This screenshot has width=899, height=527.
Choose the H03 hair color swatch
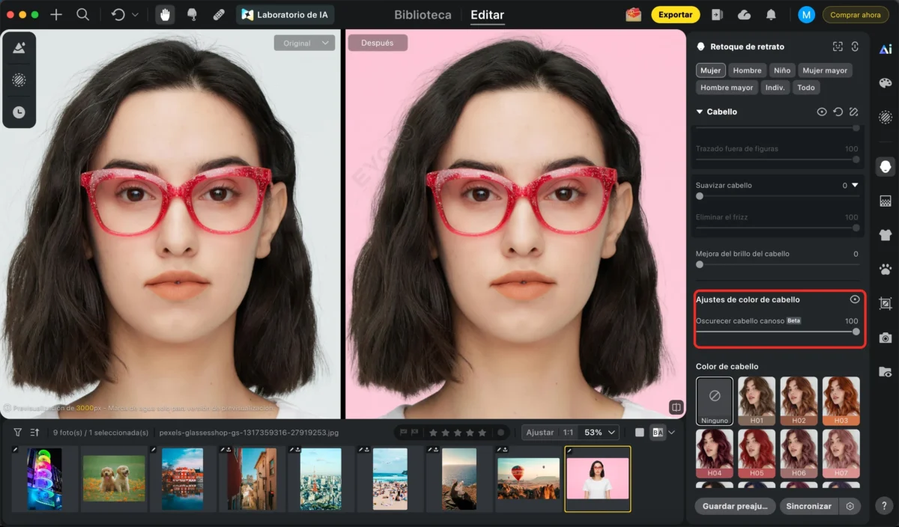(841, 401)
